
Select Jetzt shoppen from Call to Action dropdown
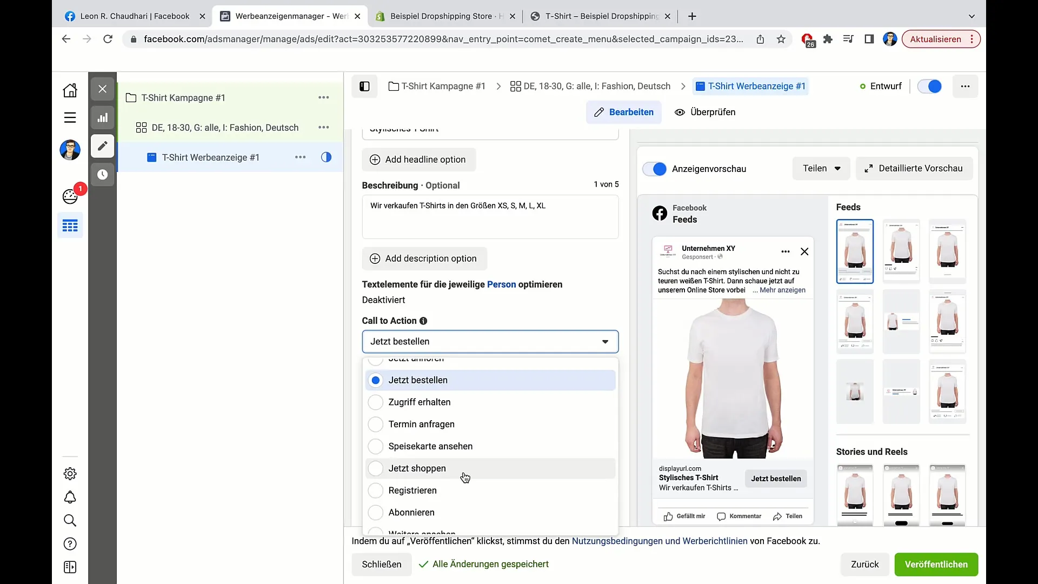coord(417,468)
